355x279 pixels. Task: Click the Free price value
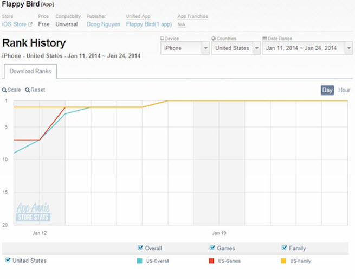coord(44,24)
